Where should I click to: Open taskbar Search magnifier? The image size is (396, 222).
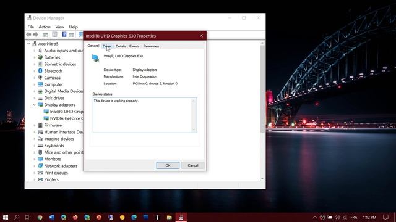click(x=17, y=217)
